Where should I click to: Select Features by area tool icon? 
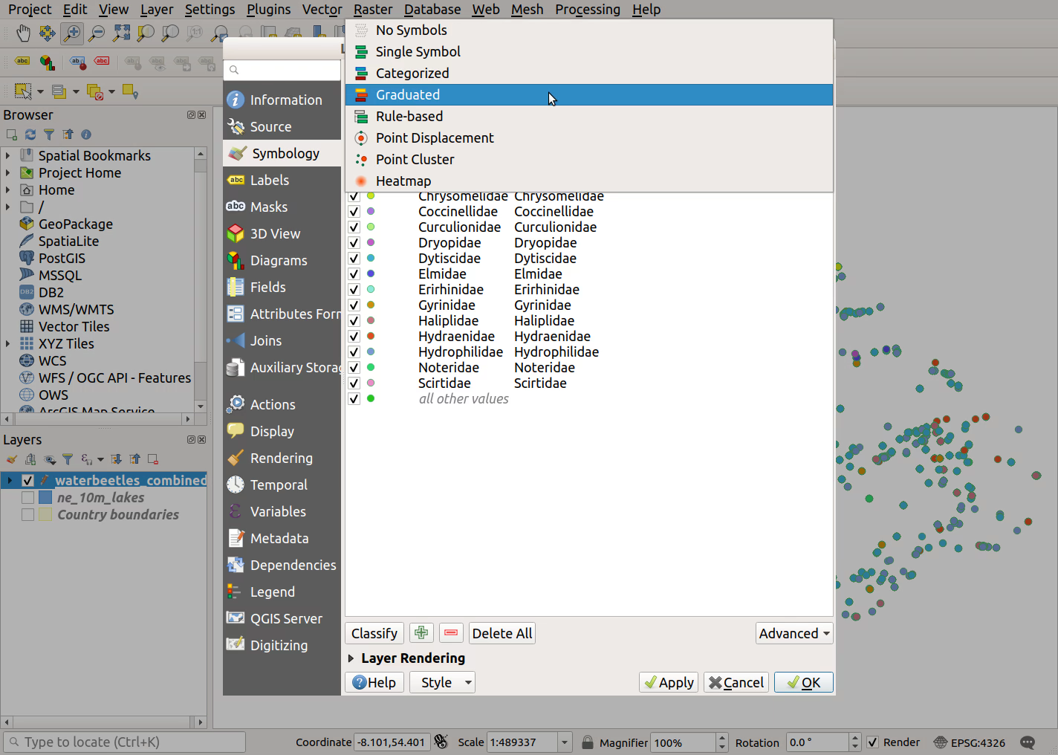coord(23,91)
